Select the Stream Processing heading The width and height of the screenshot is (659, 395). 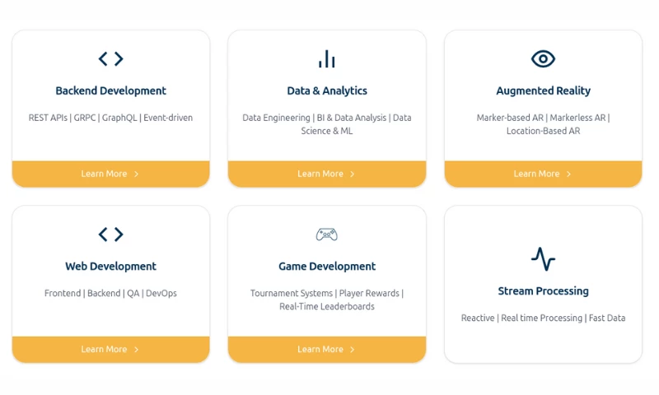(x=543, y=290)
